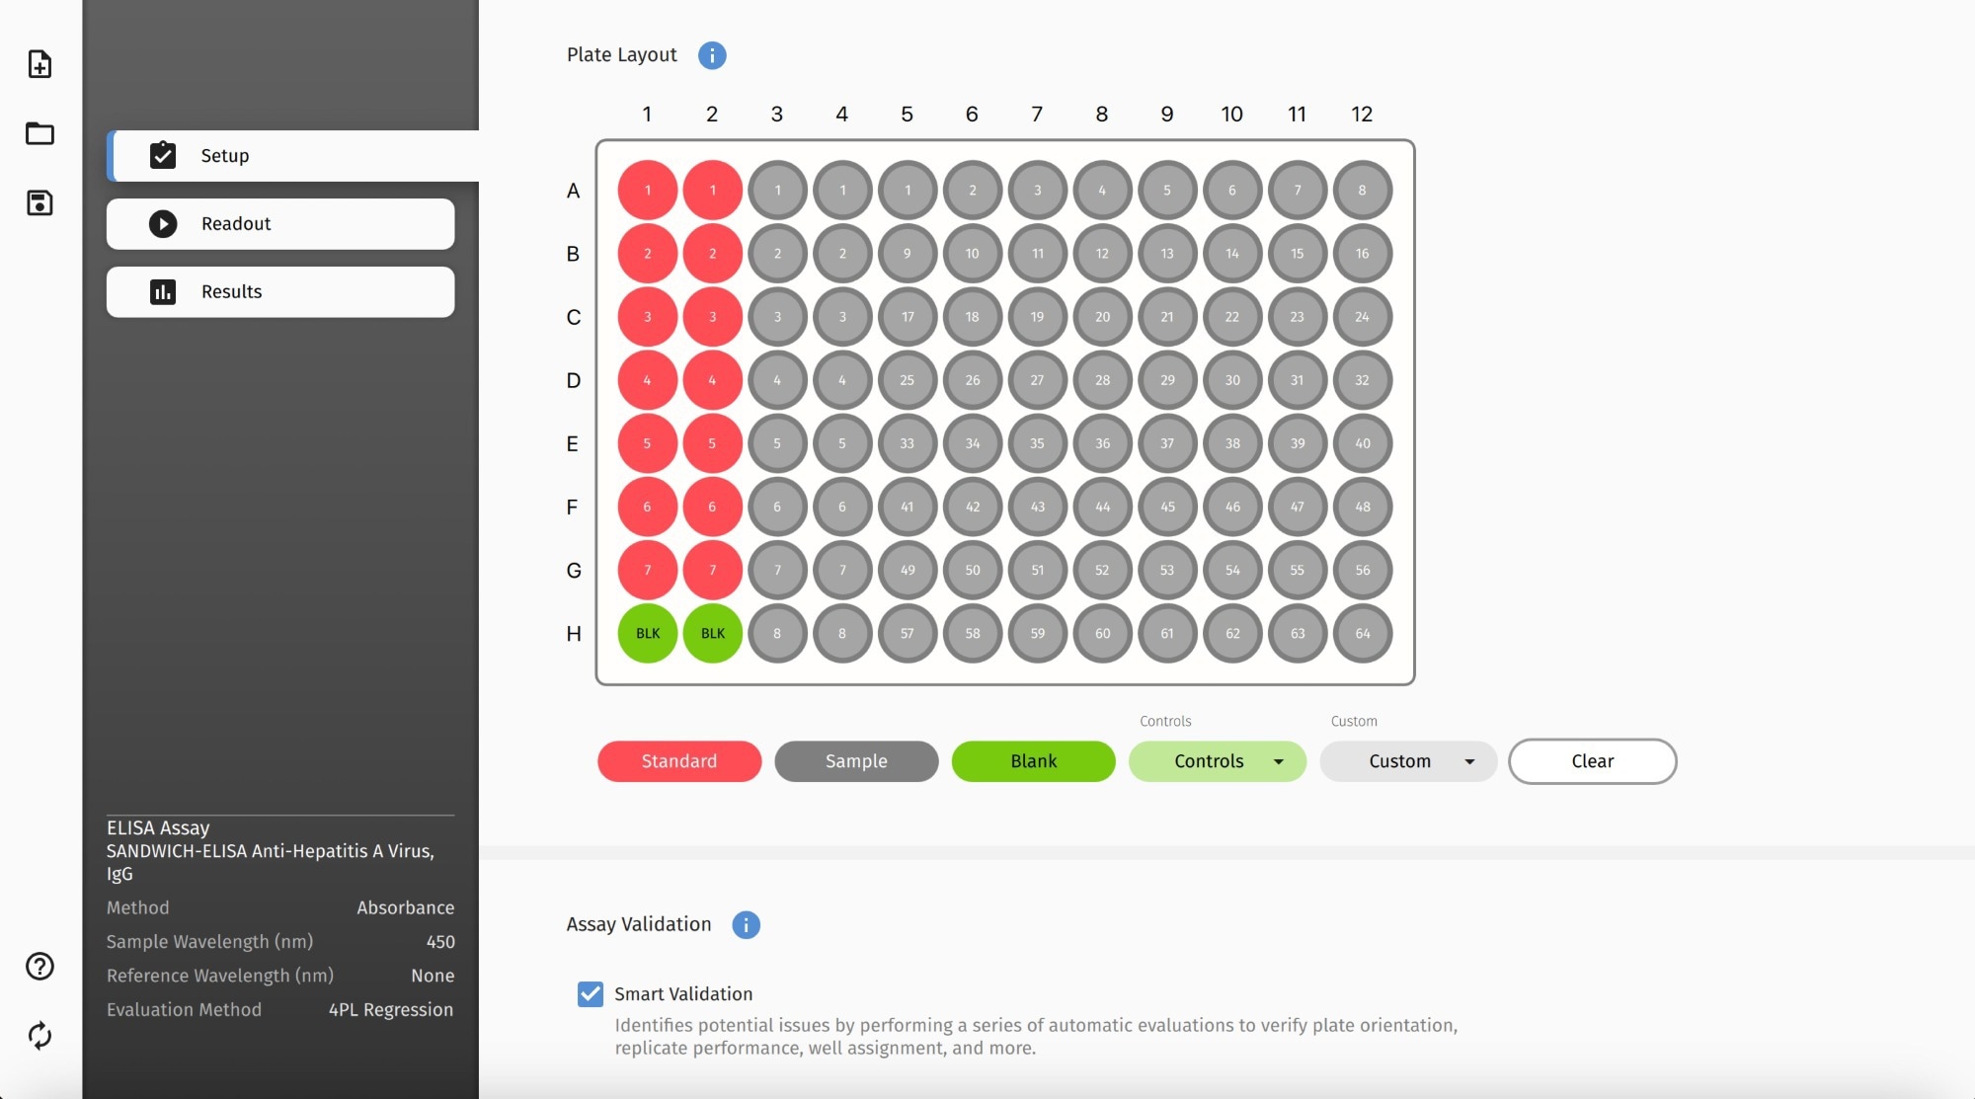Click the new file icon in sidebar
The image size is (1975, 1099).
click(39, 64)
